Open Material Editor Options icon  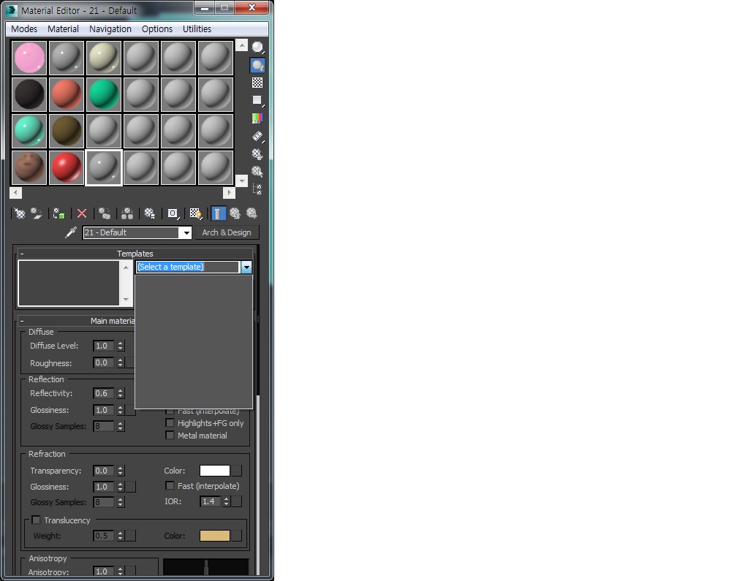tap(257, 154)
